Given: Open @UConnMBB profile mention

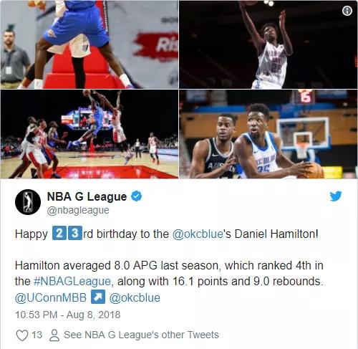Looking at the screenshot, I should coord(51,297).
